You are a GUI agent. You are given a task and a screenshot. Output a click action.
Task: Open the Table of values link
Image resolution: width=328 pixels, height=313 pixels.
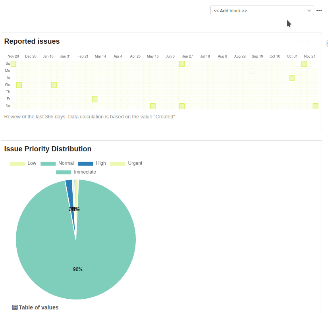click(38, 307)
